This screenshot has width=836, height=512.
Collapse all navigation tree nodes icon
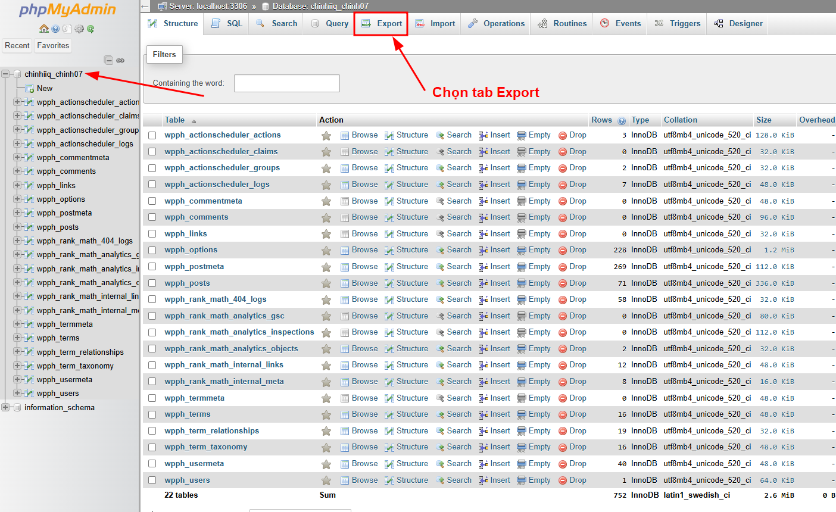click(x=108, y=60)
